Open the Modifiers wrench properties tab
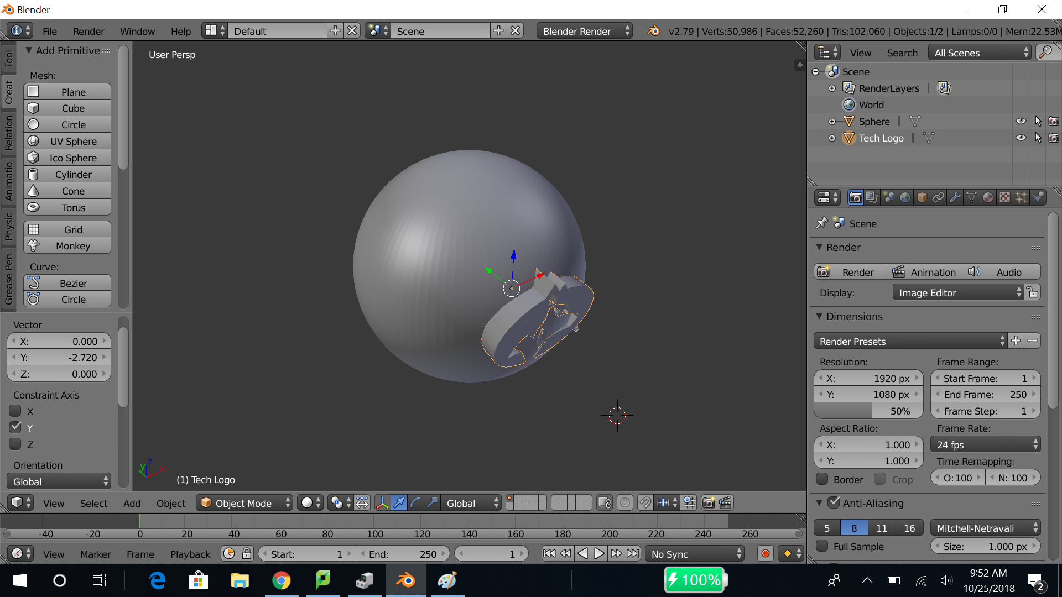 955,197
